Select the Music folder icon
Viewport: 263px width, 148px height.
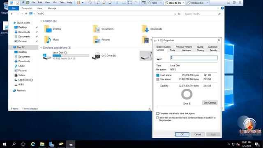(x=48, y=39)
